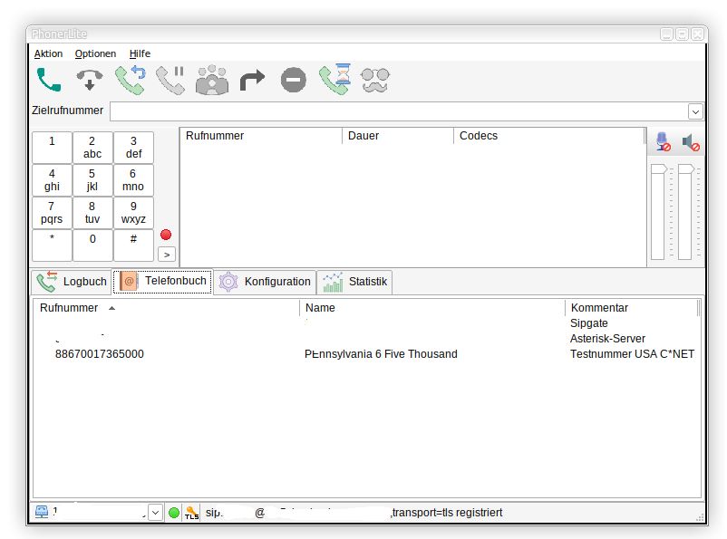This screenshot has width=727, height=539.
Task: Dial keypad digit 1
Action: pos(52,148)
